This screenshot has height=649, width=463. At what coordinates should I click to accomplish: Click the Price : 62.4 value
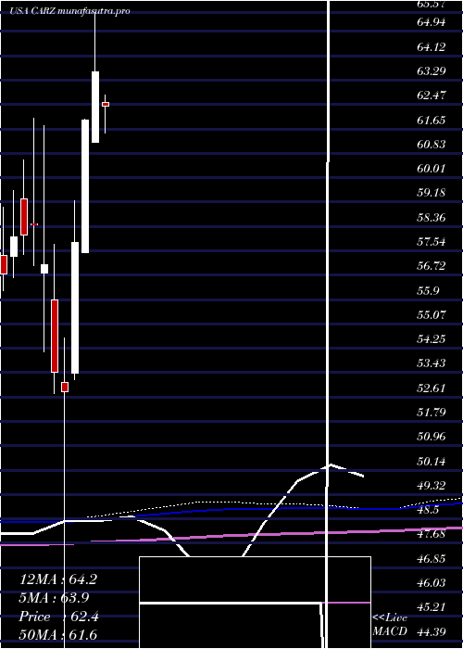(58, 617)
